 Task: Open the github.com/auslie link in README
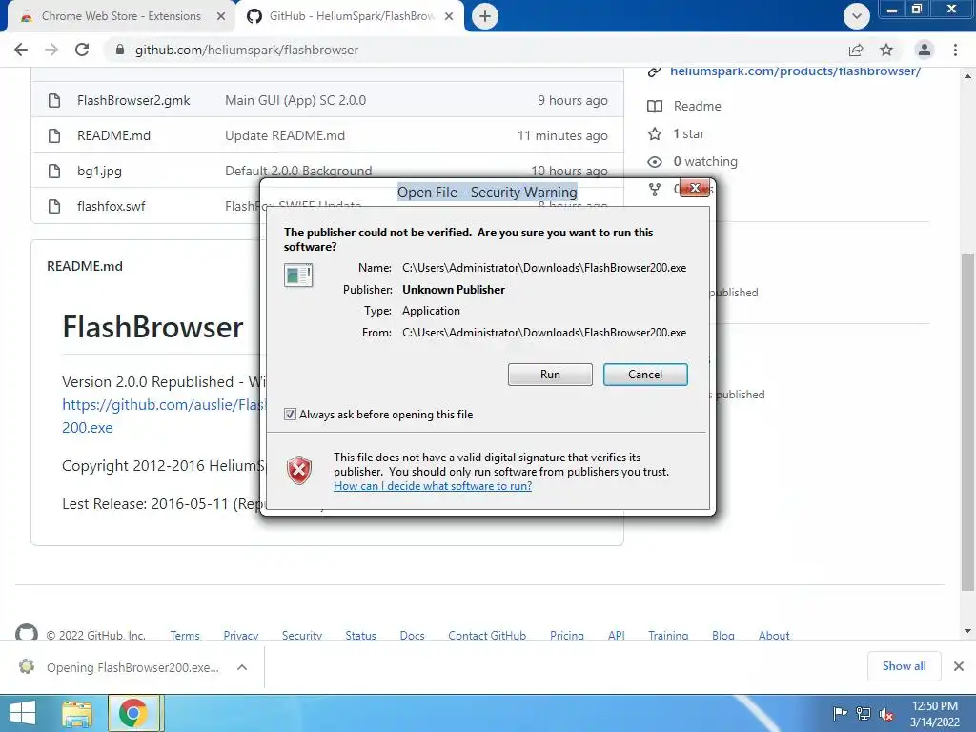(163, 404)
